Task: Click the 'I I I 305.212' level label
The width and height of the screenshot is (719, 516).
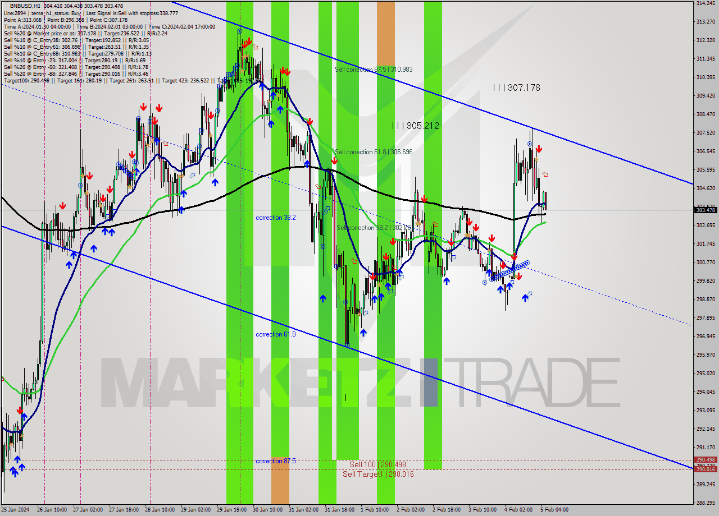Action: 416,126
